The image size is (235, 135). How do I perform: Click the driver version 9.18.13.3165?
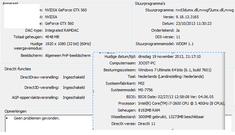tap(187, 17)
